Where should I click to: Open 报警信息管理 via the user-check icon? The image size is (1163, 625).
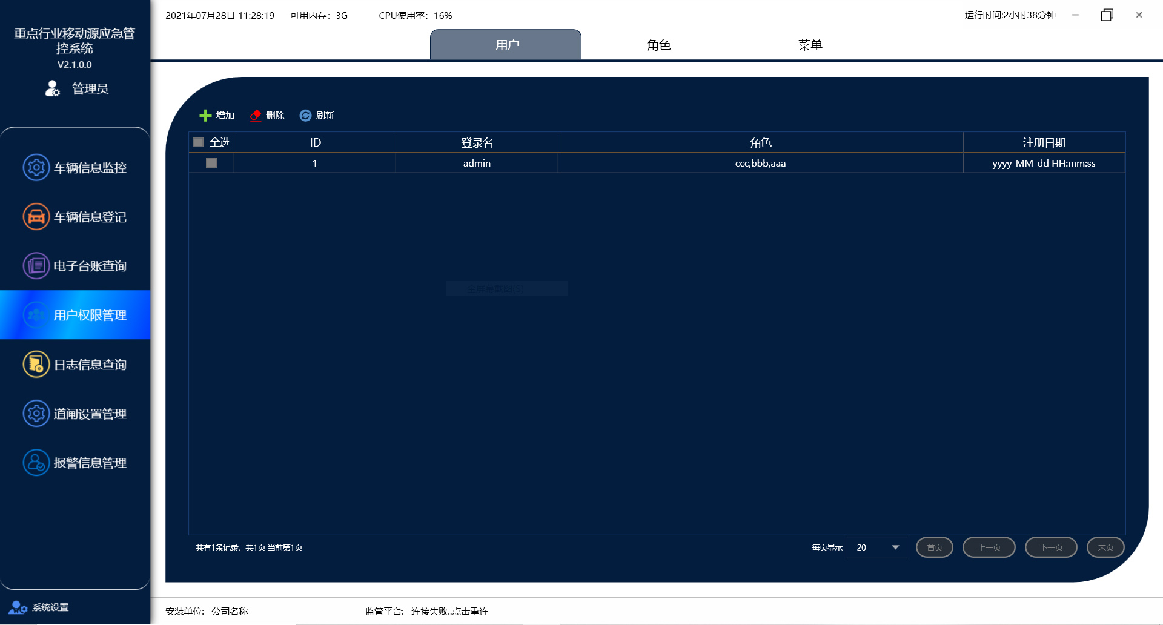(x=36, y=463)
